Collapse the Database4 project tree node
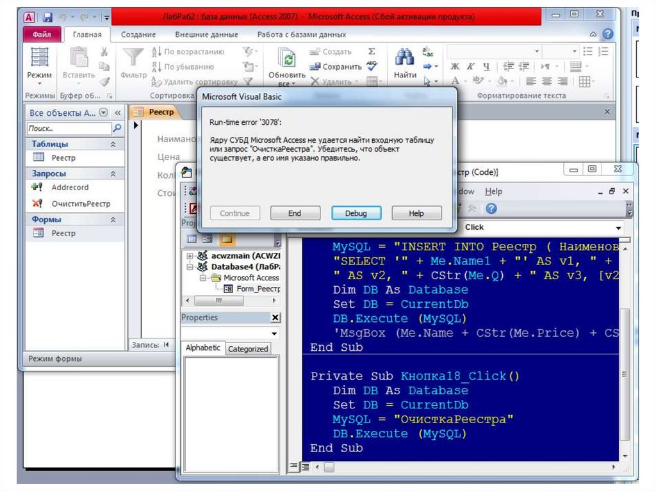656x491 pixels. coord(190,266)
